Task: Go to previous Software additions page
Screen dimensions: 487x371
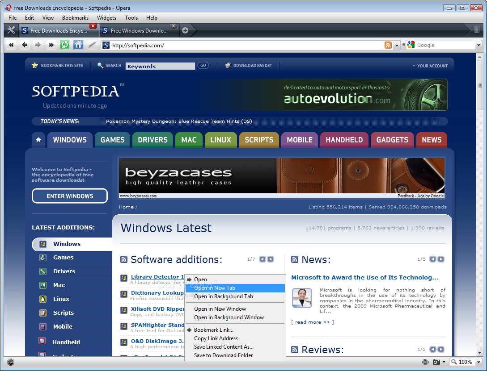Action: pos(263,259)
